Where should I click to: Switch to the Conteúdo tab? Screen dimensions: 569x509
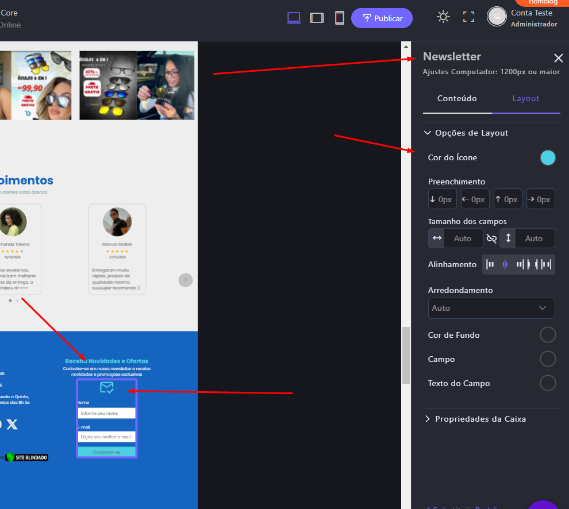click(x=457, y=98)
